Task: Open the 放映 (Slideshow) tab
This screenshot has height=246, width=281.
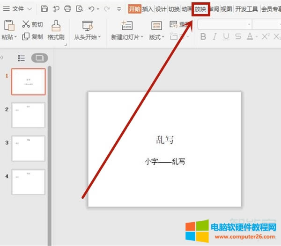Action: (x=200, y=8)
